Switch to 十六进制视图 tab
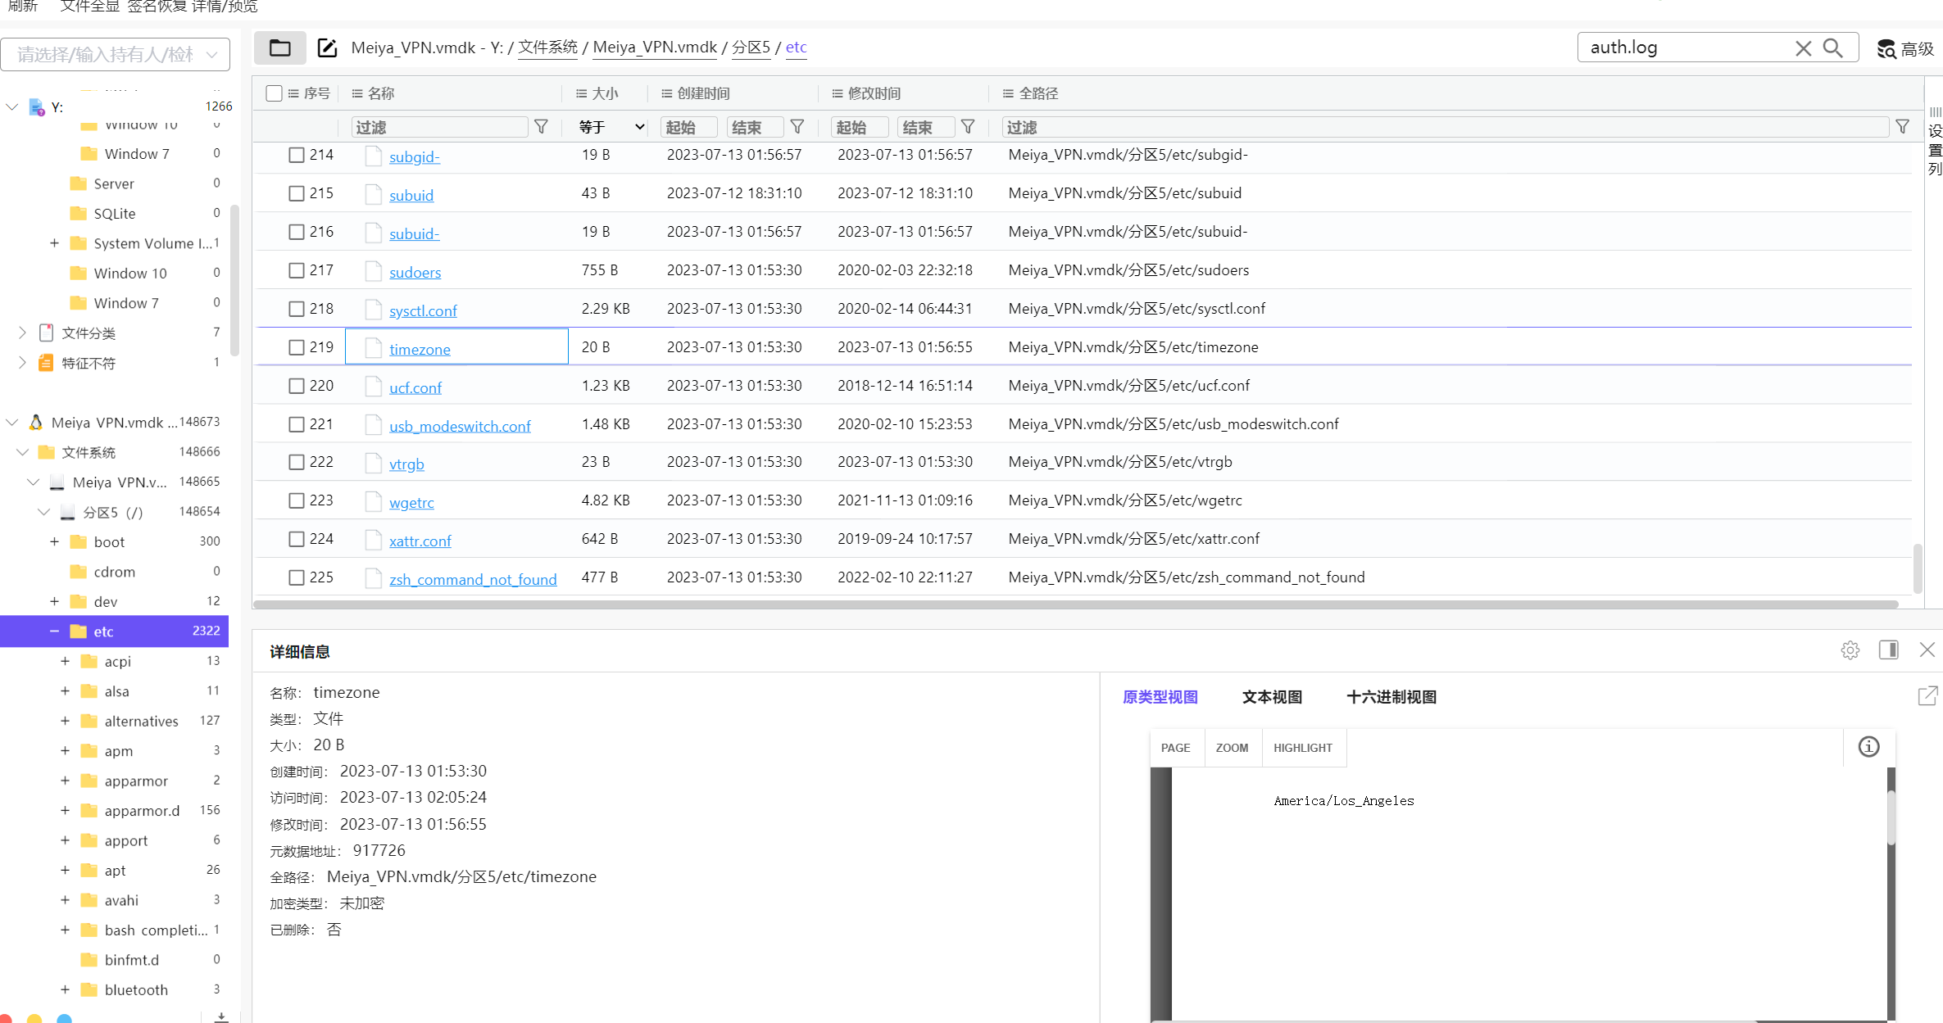 [x=1391, y=697]
